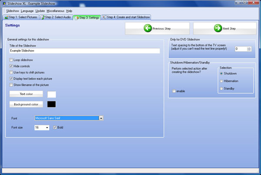This screenshot has width=261, height=175.
Task: Open the Language menu
Action: (x=27, y=10)
